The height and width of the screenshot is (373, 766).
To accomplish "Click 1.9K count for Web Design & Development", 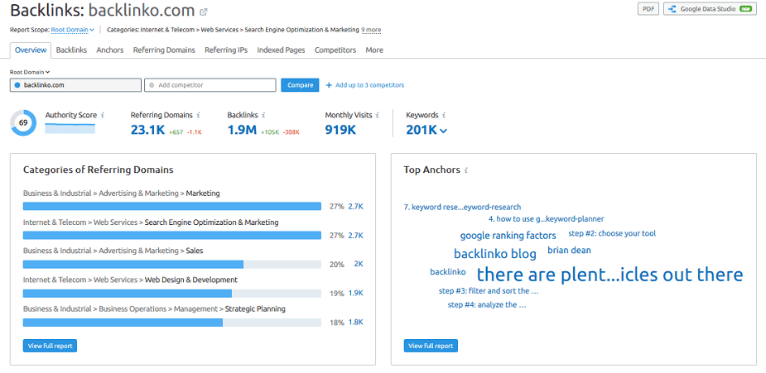I will (x=355, y=294).
